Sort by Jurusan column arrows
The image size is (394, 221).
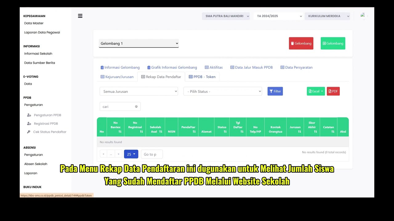pyautogui.click(x=300, y=131)
